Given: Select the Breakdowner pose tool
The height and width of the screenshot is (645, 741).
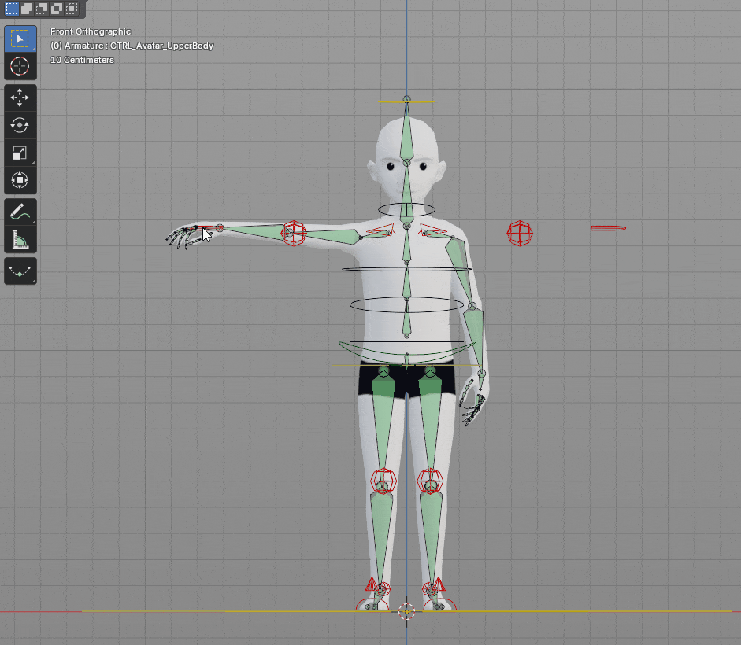Looking at the screenshot, I should click(20, 271).
